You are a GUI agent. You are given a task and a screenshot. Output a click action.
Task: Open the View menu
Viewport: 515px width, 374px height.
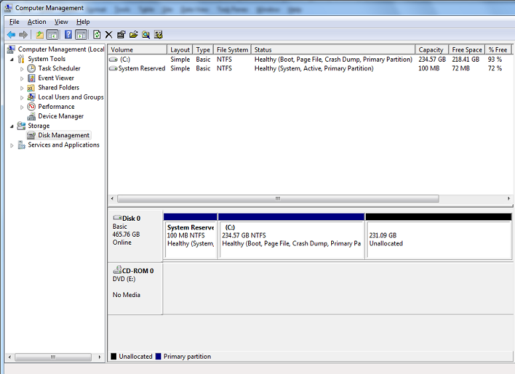click(61, 22)
